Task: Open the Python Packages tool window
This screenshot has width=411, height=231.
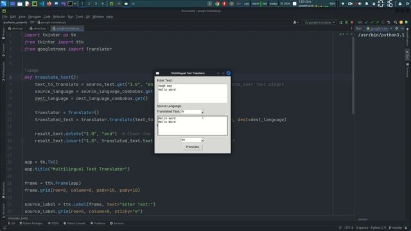Action: tap(31, 223)
